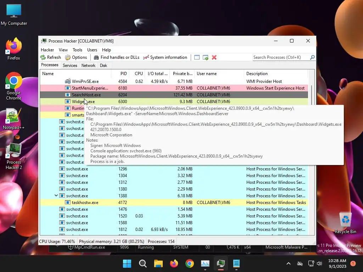363x272 pixels.
Task: Select svchost.exe row with PID 1312
Action: pos(174,182)
